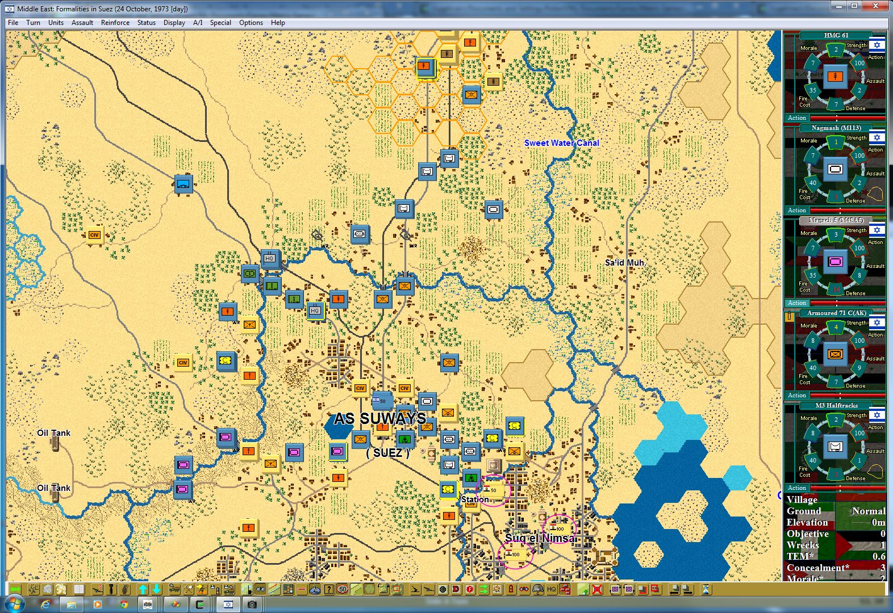
Task: Click the Objective row in terrain info
Action: point(836,534)
